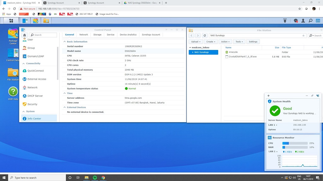Viewport: 323px width, 181px height.
Task: Expand the NAS Synology tree folder
Action: (193, 52)
